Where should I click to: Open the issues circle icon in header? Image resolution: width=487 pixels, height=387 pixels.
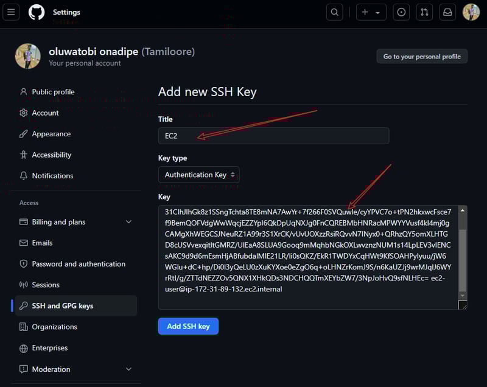[401, 12]
